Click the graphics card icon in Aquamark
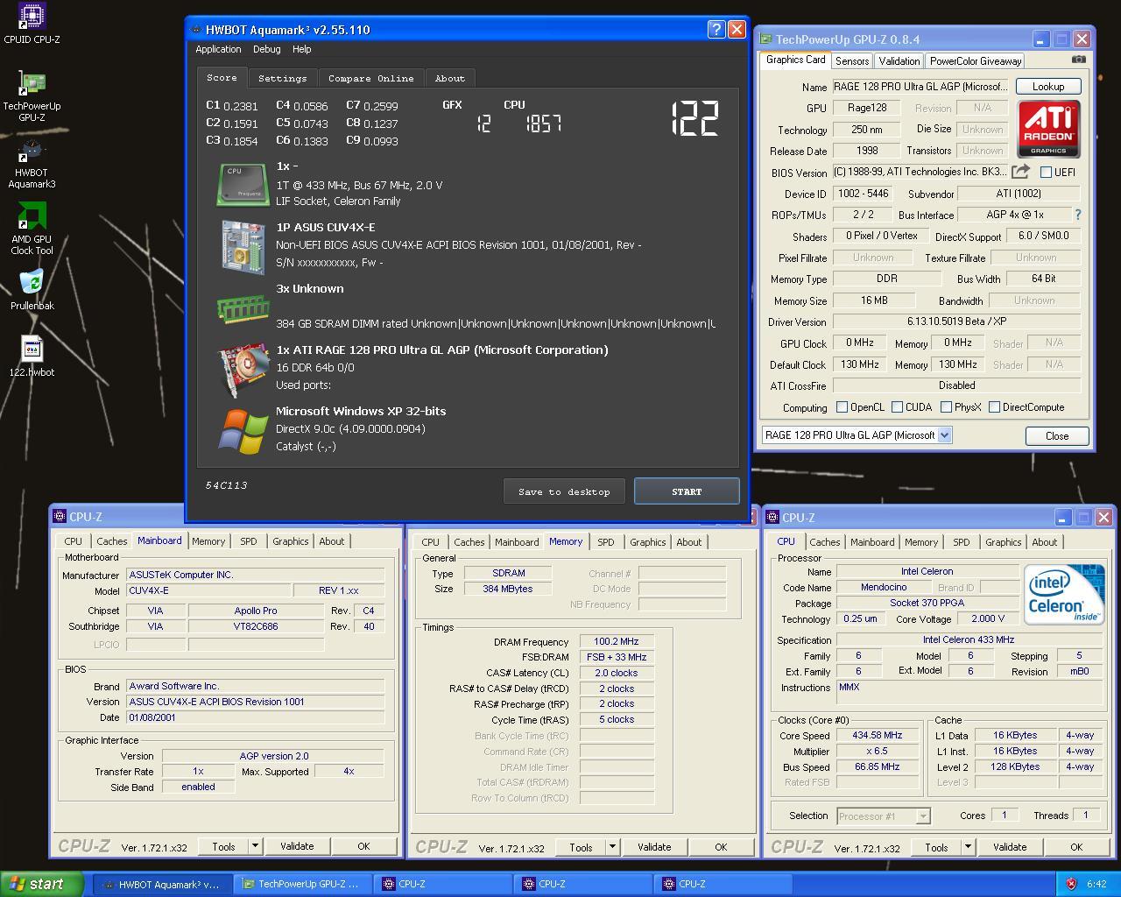The height and width of the screenshot is (897, 1121). 243,370
